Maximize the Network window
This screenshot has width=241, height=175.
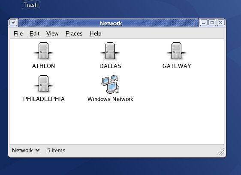(x=212, y=23)
